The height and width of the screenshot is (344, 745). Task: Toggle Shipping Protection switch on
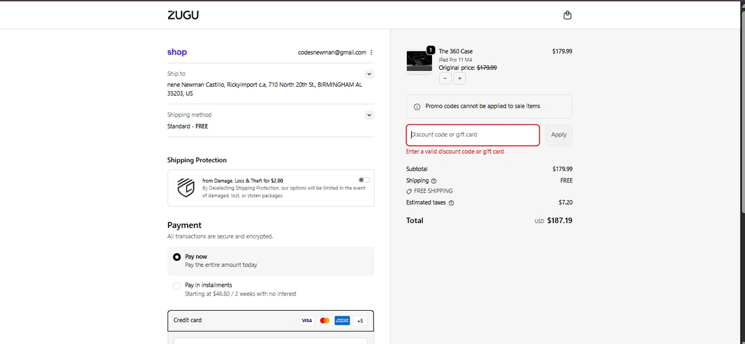pos(364,180)
